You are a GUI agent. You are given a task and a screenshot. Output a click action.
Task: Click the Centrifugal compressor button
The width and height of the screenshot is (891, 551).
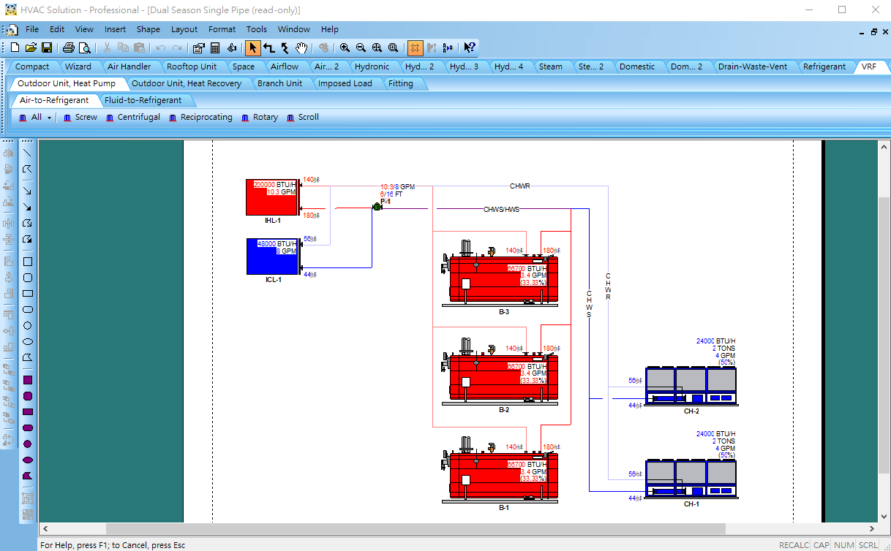pos(132,117)
